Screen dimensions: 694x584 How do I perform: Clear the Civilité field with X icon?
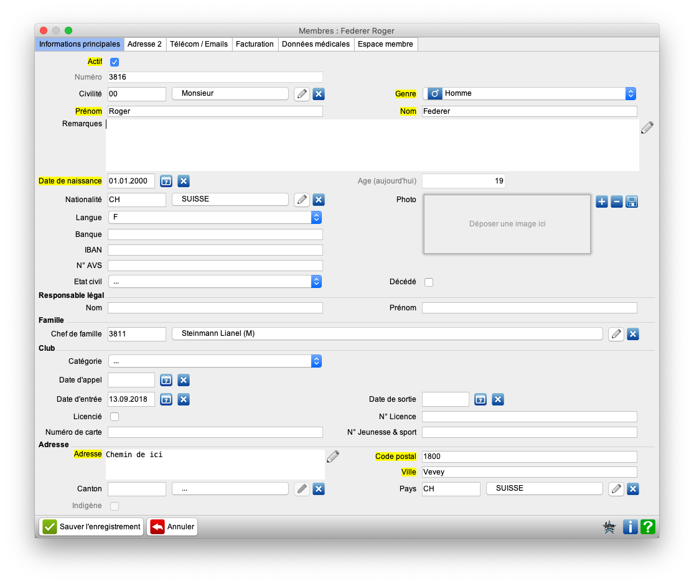(x=318, y=94)
